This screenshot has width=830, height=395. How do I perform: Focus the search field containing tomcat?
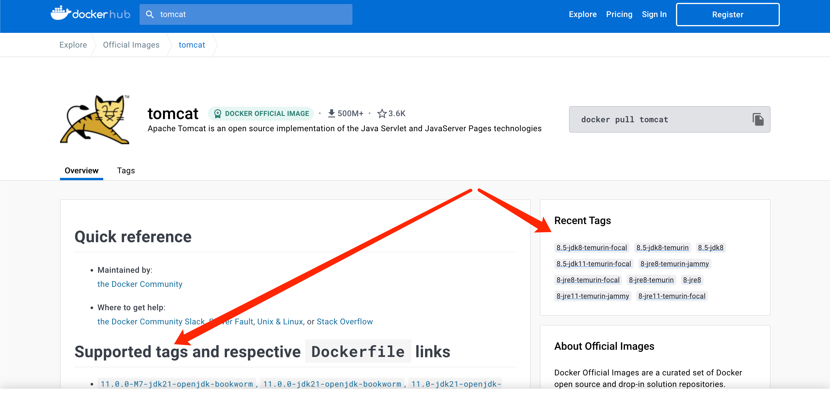[x=246, y=14]
